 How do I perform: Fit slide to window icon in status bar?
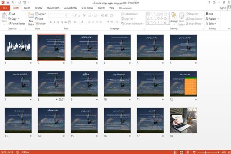tap(229, 152)
